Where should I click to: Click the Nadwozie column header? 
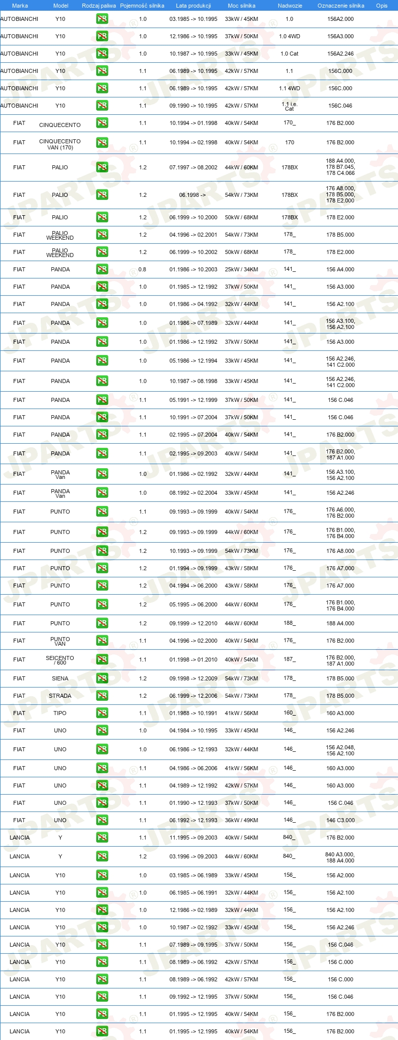(x=290, y=6)
